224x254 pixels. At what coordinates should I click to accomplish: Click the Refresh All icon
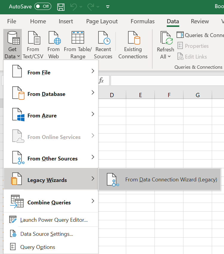point(166,38)
